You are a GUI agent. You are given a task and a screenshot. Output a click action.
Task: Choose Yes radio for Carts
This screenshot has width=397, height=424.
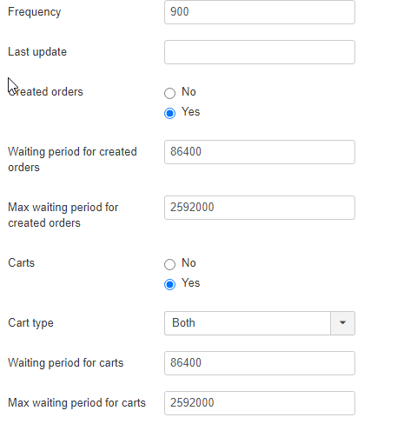tap(169, 284)
